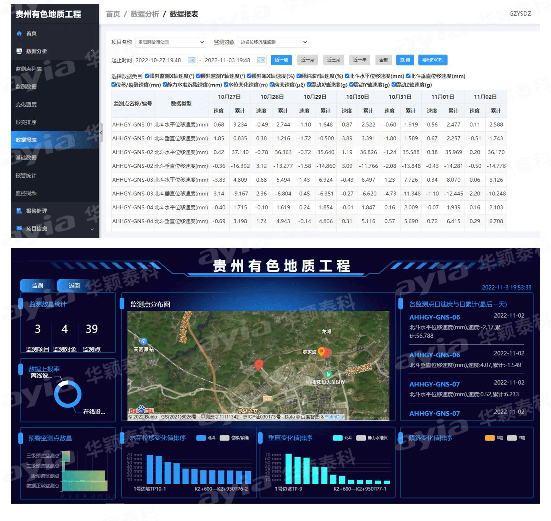Select the 首页 home icon in sidebar
The height and width of the screenshot is (521, 551).
click(x=18, y=33)
